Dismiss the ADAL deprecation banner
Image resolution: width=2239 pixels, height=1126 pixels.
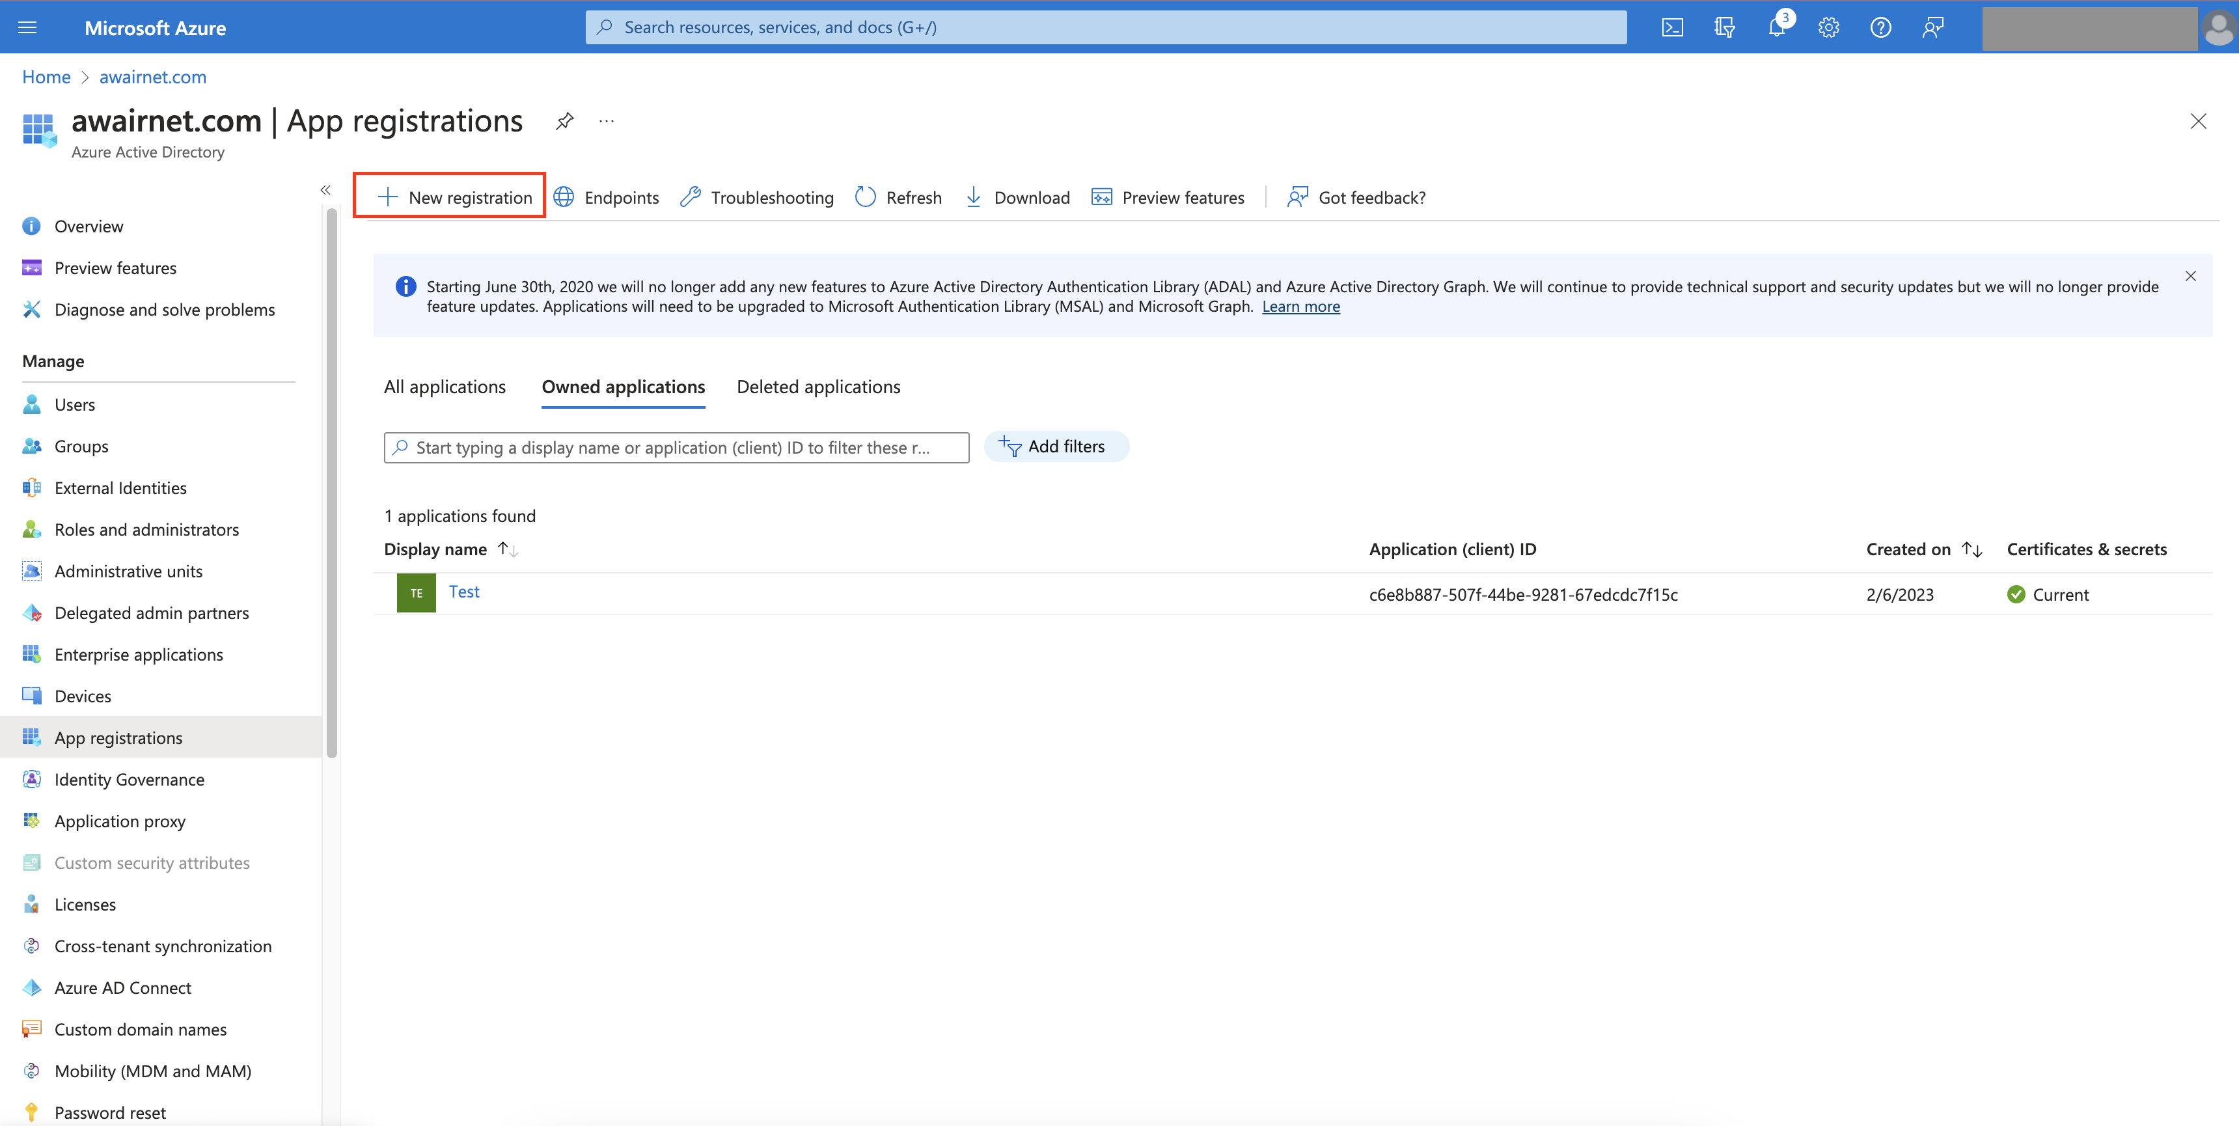2190,277
